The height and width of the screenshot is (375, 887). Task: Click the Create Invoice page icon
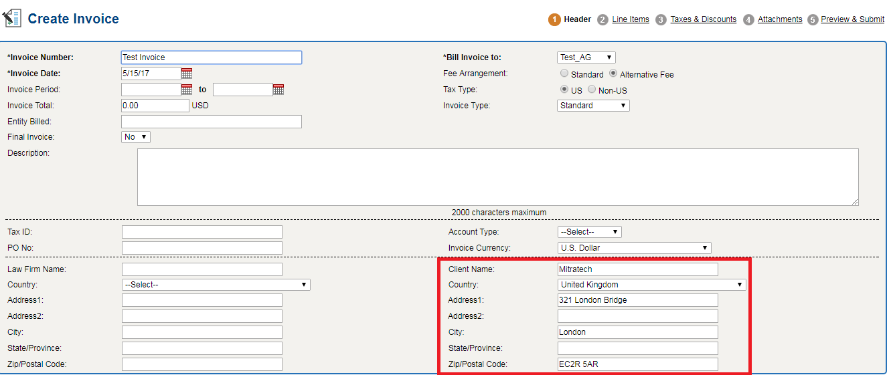tap(12, 18)
